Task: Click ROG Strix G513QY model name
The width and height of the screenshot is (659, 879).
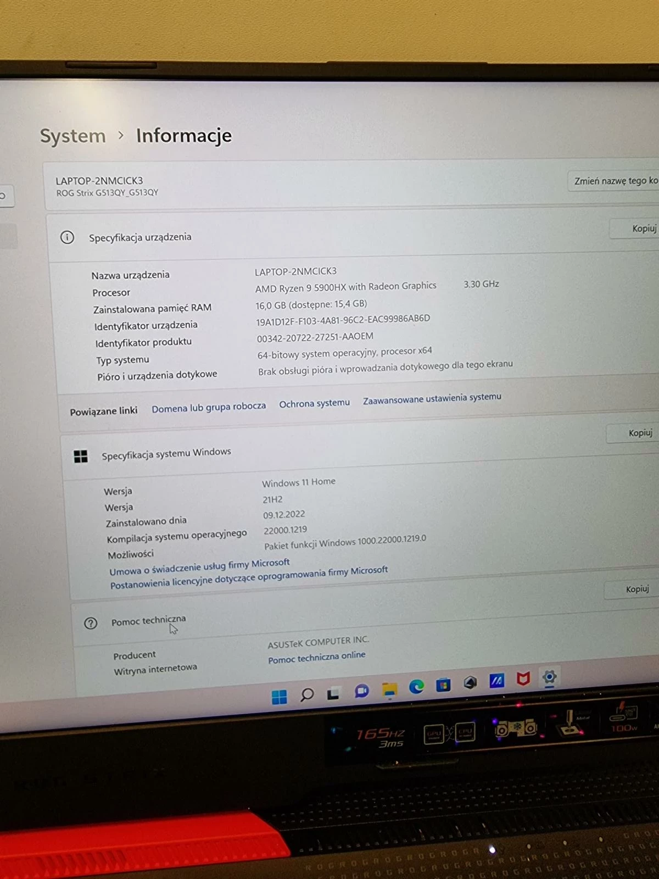Action: pyautogui.click(x=107, y=193)
